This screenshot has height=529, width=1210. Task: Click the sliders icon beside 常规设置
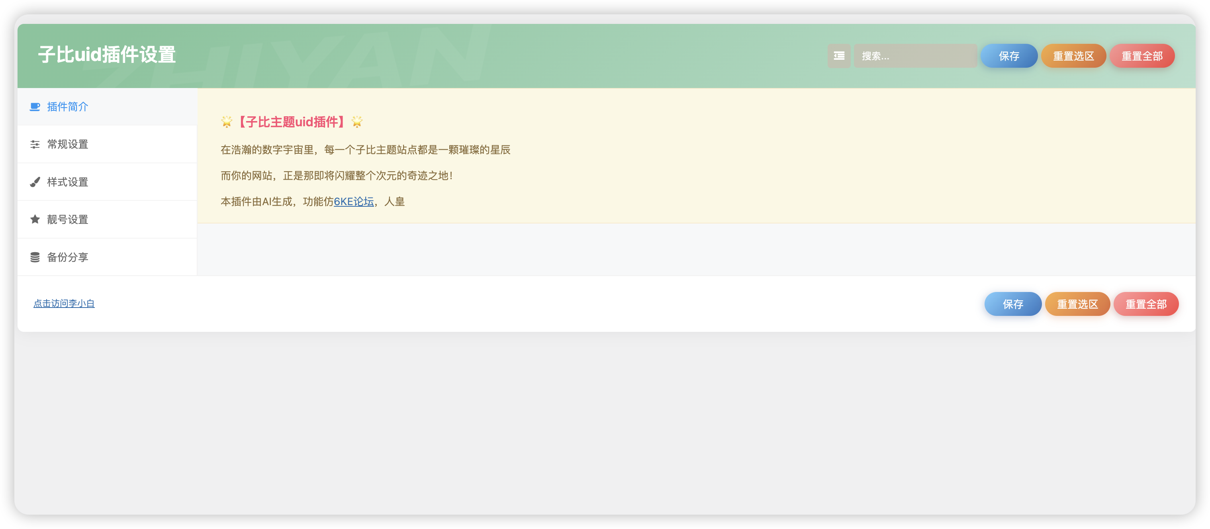(x=35, y=144)
